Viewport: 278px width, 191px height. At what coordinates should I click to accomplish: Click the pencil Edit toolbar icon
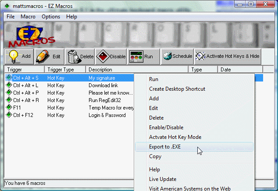click(42, 57)
